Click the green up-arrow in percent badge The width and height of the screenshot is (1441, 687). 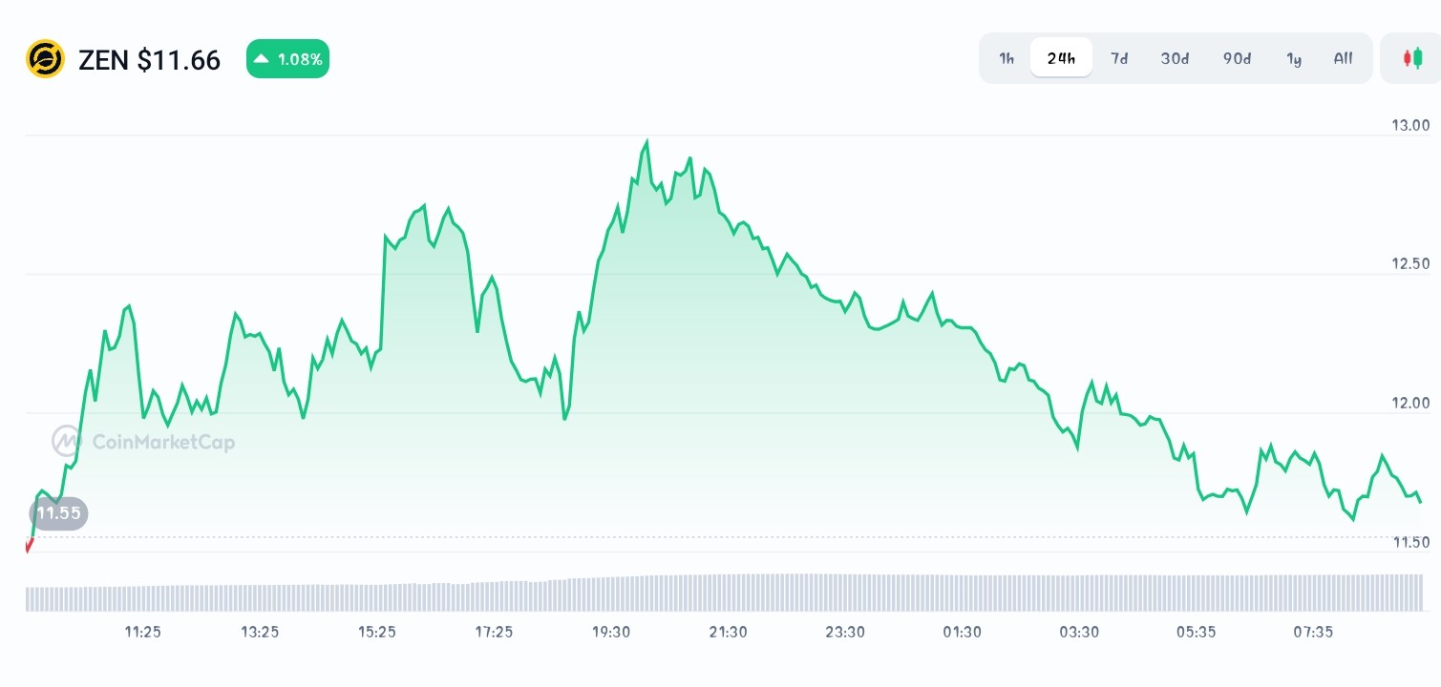pyautogui.click(x=262, y=59)
